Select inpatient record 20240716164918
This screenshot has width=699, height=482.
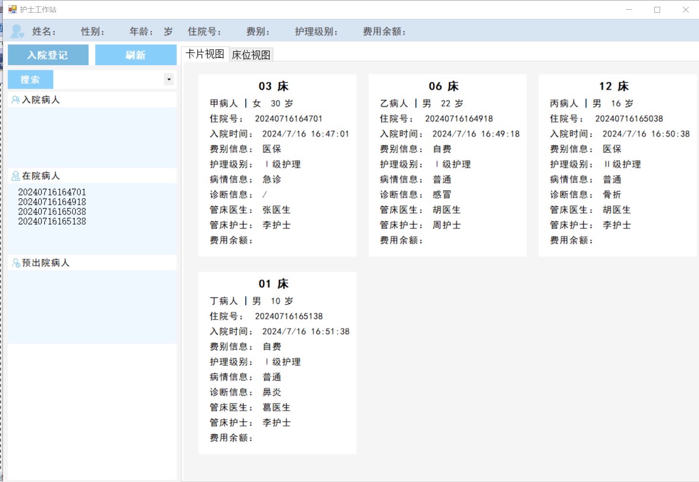pos(52,202)
